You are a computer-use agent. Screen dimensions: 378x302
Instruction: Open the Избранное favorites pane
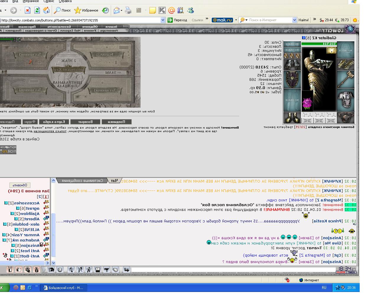pyautogui.click(x=86, y=11)
